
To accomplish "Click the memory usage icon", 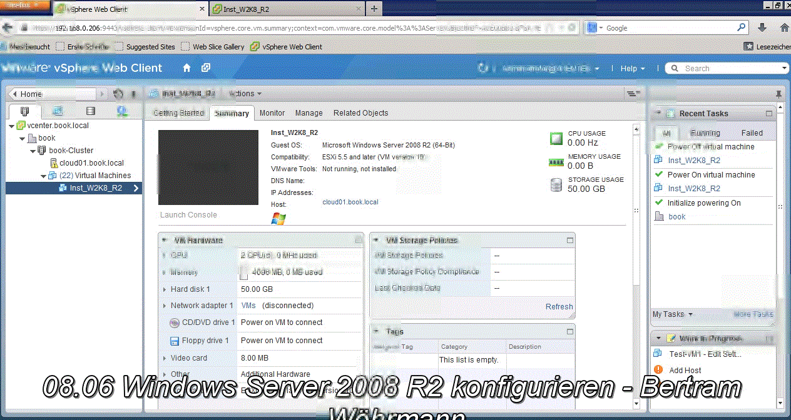I will pyautogui.click(x=556, y=162).
